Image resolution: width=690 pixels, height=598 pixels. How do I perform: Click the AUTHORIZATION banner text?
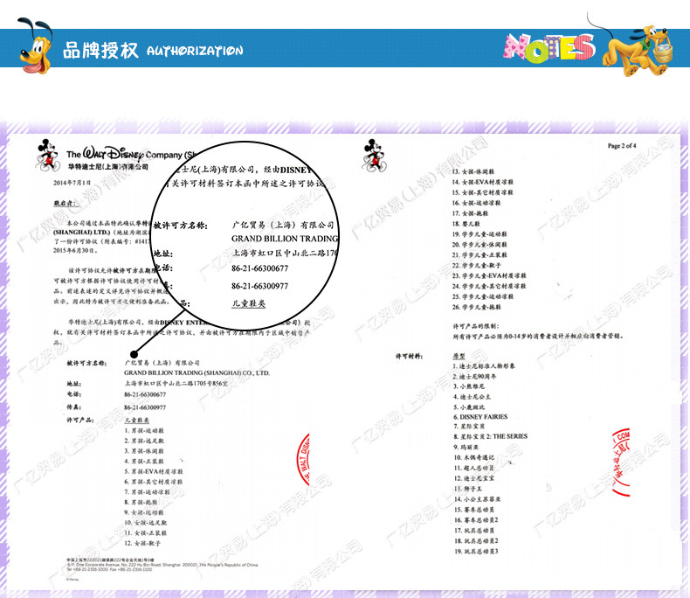click(x=195, y=51)
